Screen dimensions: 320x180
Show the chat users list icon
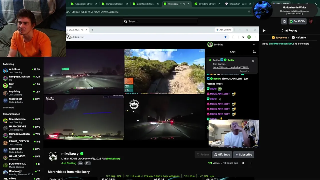(x=254, y=52)
